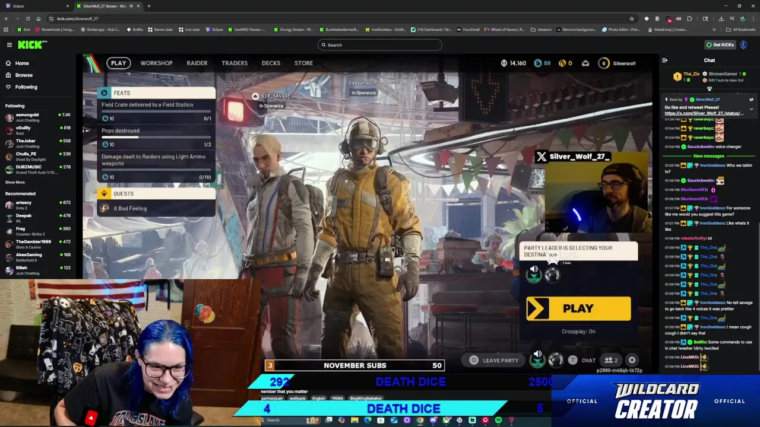Image resolution: width=760 pixels, height=427 pixels.
Task: Click the big yellow PLAY button
Action: tap(578, 309)
